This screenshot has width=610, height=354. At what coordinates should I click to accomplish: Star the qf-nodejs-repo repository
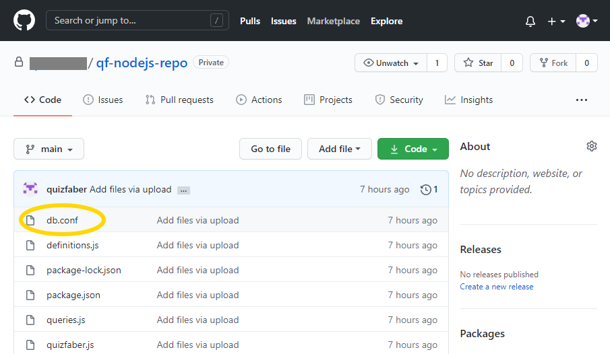477,63
